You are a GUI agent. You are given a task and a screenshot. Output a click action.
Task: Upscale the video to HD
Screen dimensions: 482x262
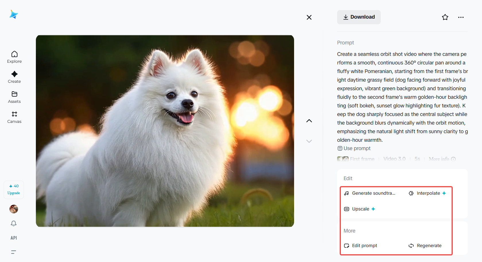point(360,209)
